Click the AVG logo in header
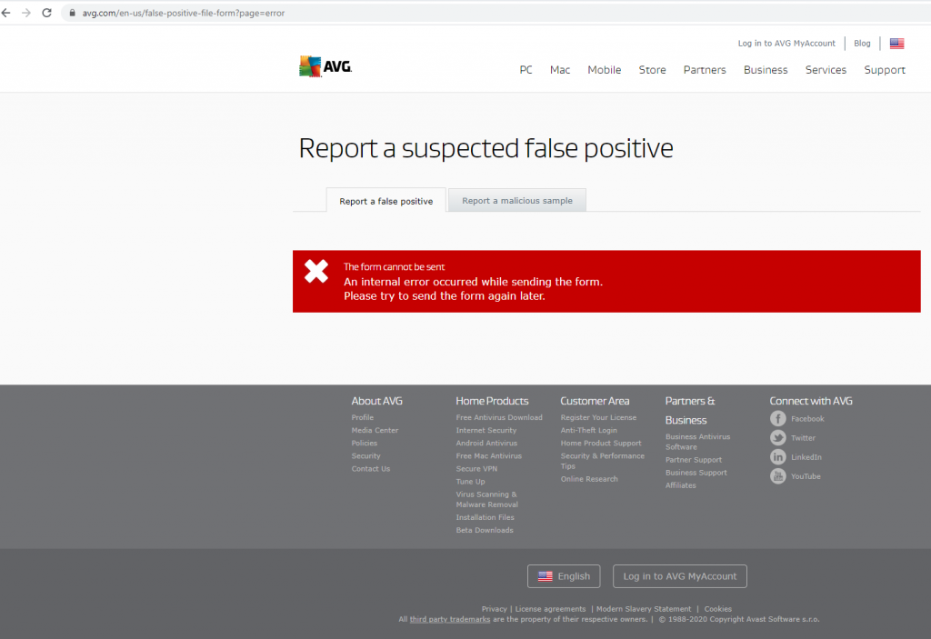The image size is (931, 639). coord(325,66)
